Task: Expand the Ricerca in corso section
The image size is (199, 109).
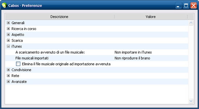Action: (8, 29)
